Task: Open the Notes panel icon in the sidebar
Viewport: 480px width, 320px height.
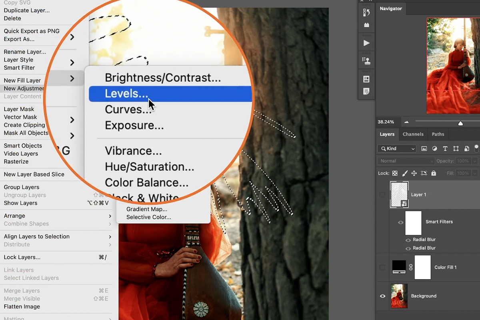Action: coord(366,91)
